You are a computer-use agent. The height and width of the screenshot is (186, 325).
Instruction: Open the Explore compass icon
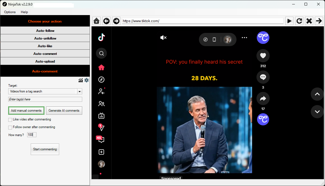(x=101, y=80)
